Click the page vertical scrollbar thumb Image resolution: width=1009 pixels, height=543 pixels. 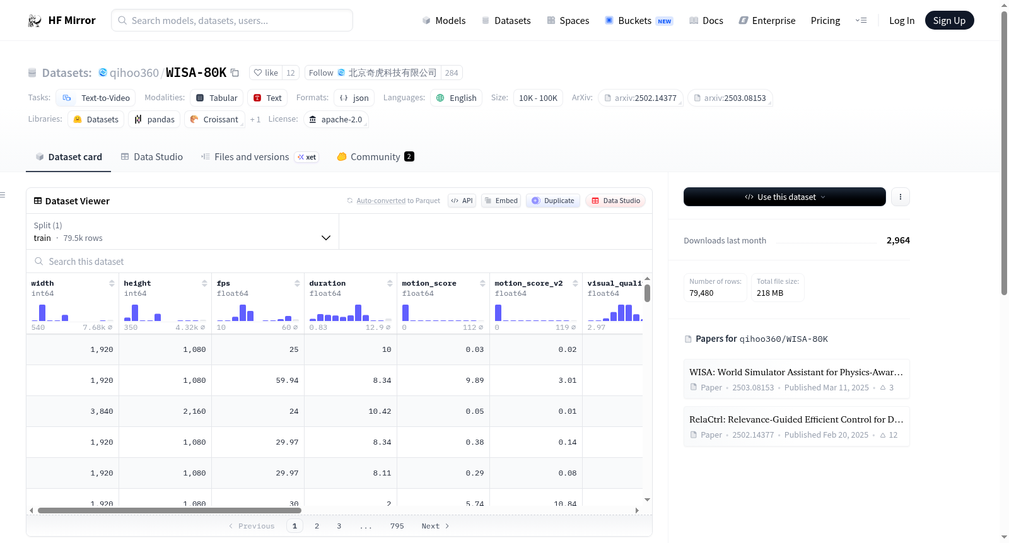click(x=1004, y=153)
